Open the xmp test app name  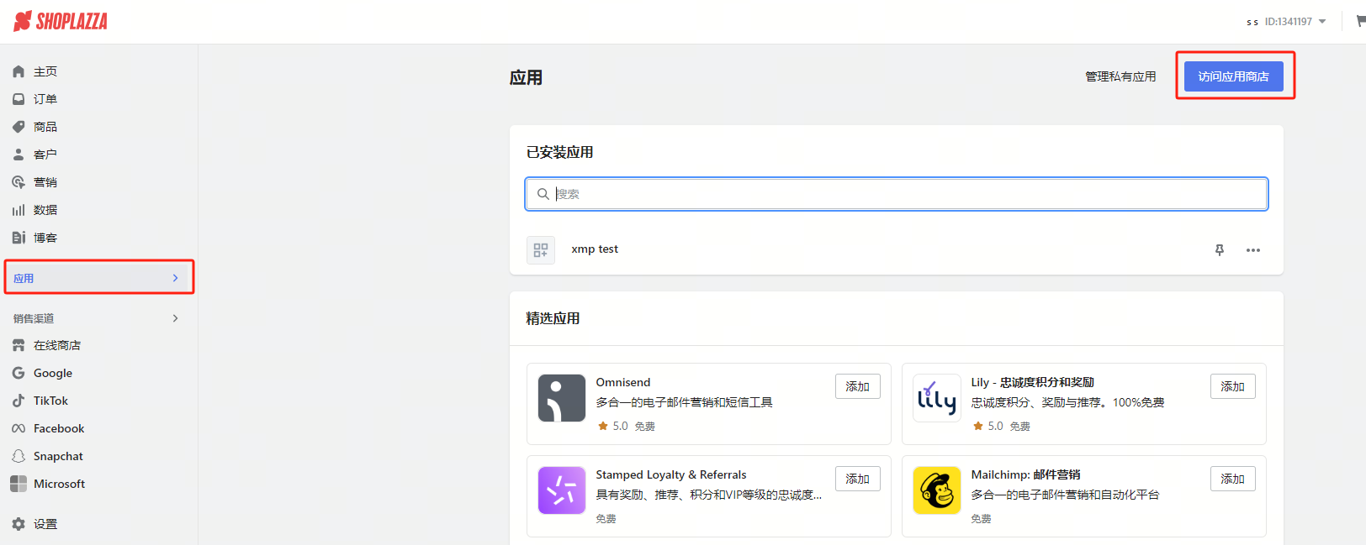[x=595, y=249]
